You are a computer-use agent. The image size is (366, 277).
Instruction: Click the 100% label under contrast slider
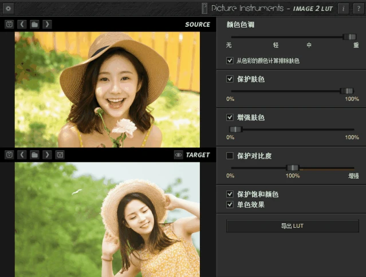click(293, 176)
